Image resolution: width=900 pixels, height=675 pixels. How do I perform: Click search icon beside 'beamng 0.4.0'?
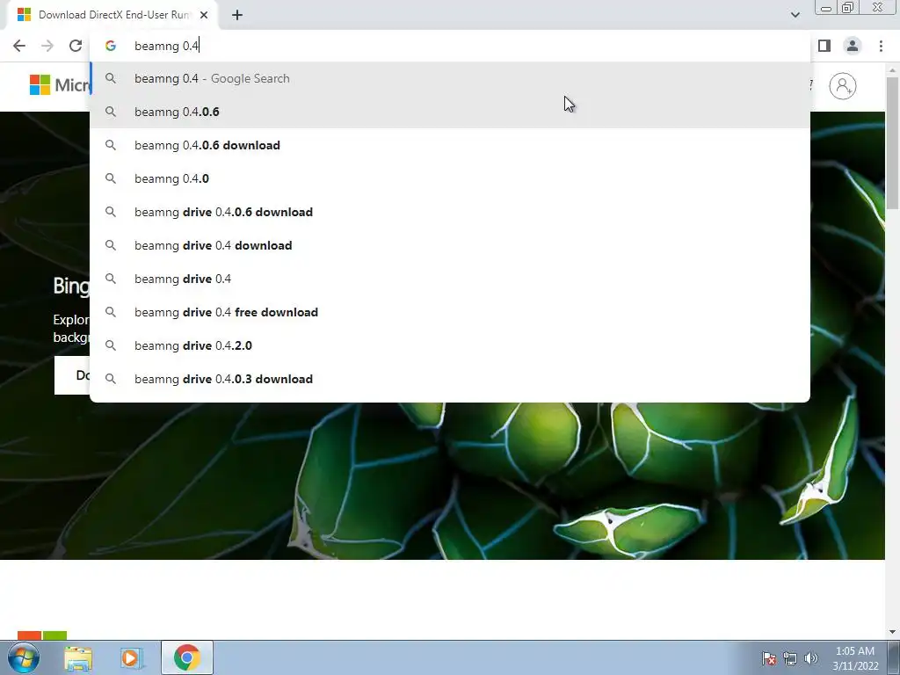(x=110, y=178)
